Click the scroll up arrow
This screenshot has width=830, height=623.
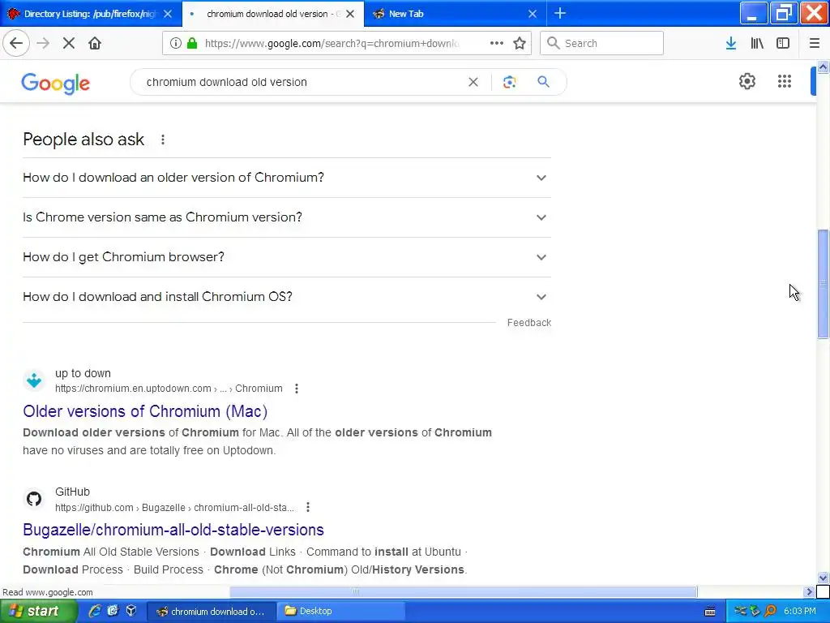[823, 67]
